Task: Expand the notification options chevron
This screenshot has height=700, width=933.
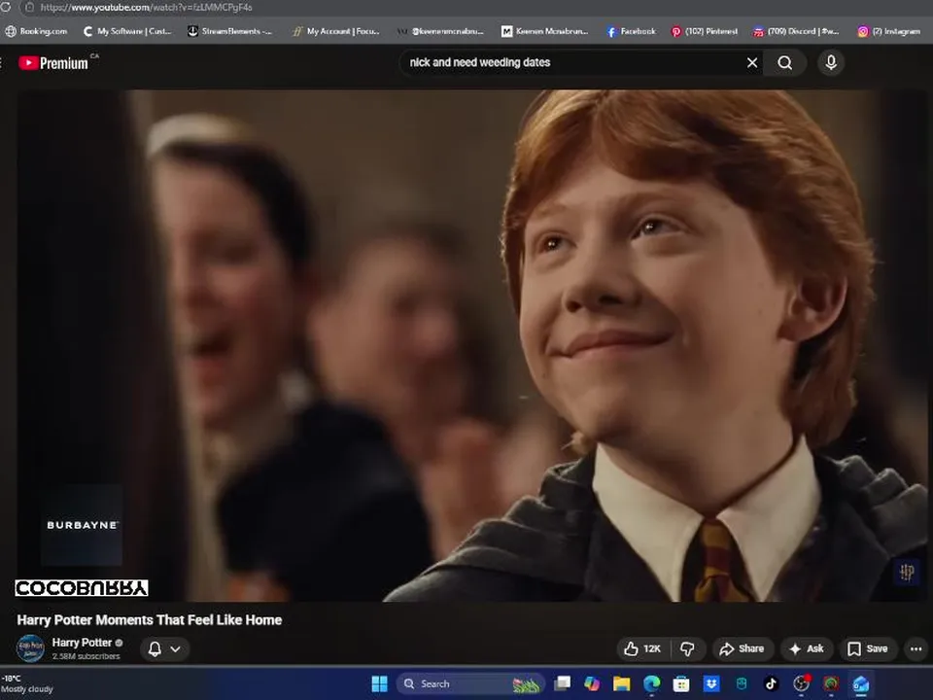Action: pyautogui.click(x=176, y=648)
